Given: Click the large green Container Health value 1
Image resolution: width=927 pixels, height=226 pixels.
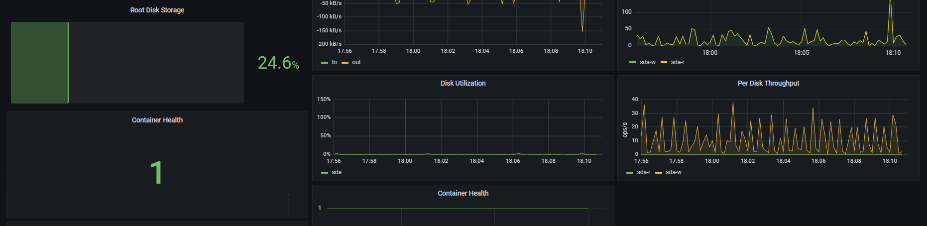Looking at the screenshot, I should point(156,173).
